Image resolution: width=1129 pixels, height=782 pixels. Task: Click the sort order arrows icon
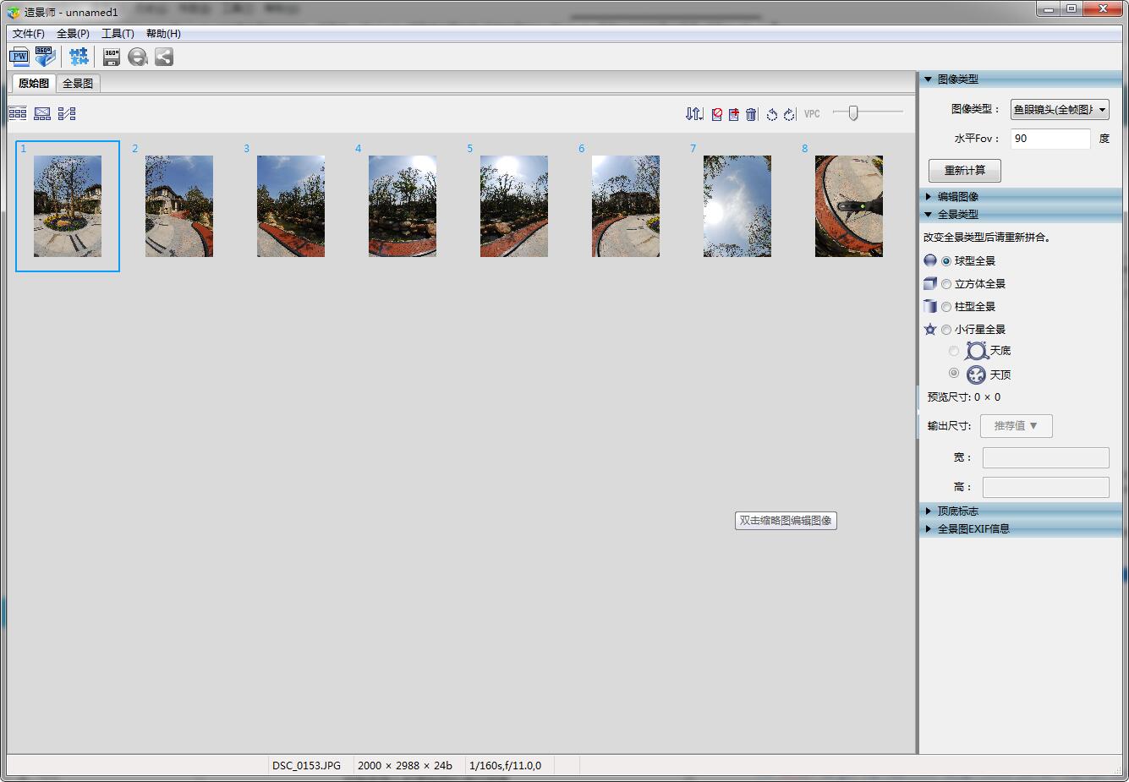pyautogui.click(x=693, y=114)
